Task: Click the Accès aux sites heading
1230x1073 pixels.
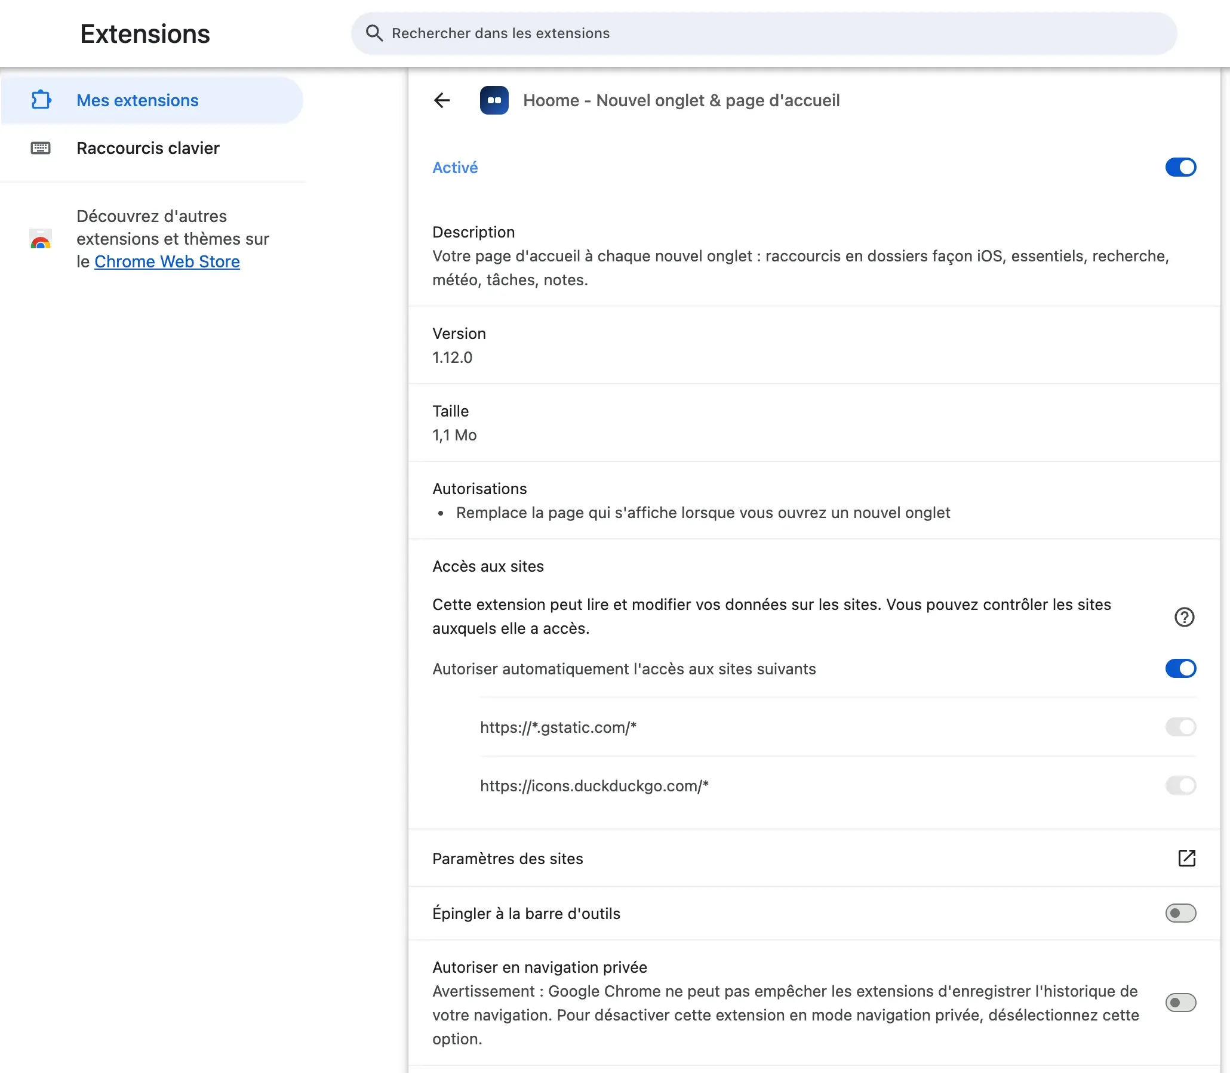Action: coord(488,566)
